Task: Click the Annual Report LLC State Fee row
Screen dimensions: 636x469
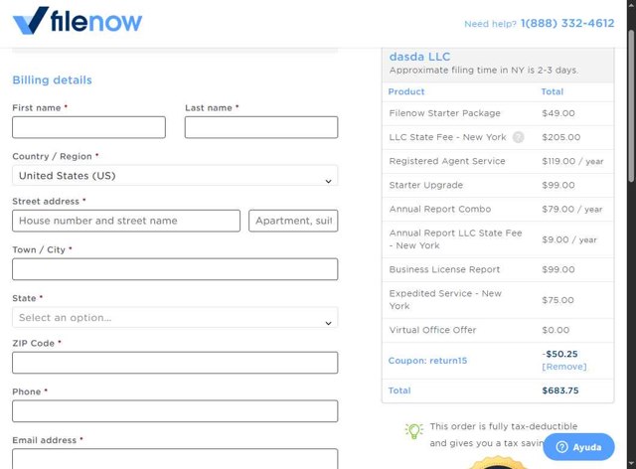Action: click(x=498, y=239)
